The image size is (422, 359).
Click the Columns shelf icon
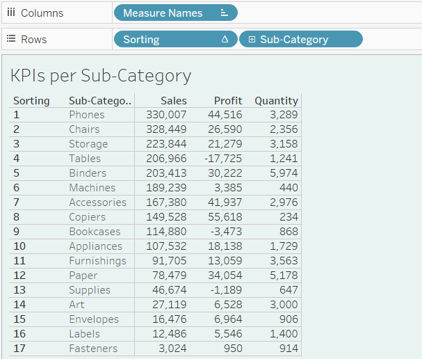tap(11, 13)
